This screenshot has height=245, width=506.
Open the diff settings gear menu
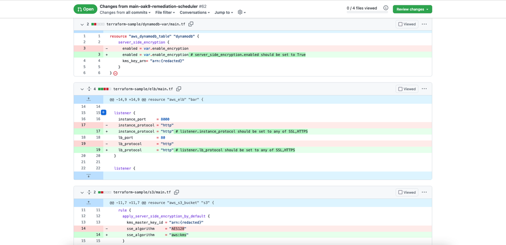tap(241, 12)
